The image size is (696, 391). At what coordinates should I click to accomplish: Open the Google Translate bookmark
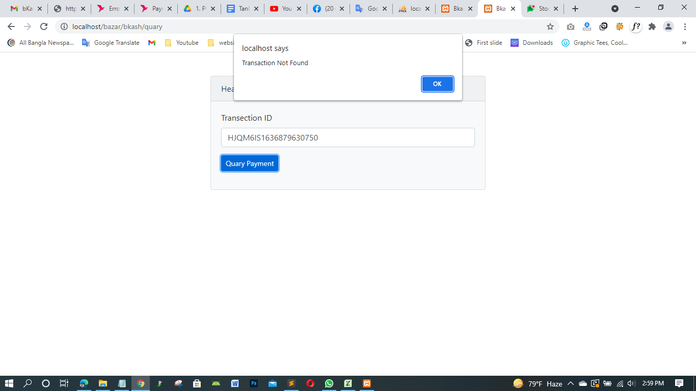point(111,43)
